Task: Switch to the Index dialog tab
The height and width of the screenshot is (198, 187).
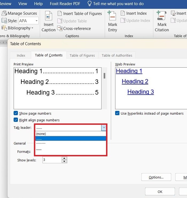Action: (x=21, y=55)
